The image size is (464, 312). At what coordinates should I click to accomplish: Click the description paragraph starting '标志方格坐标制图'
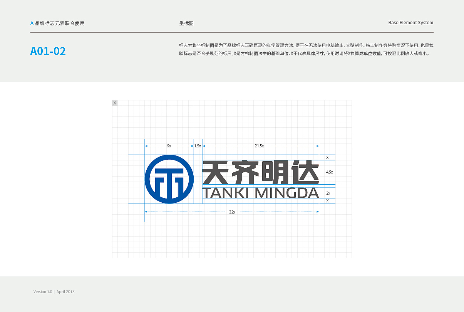point(306,49)
